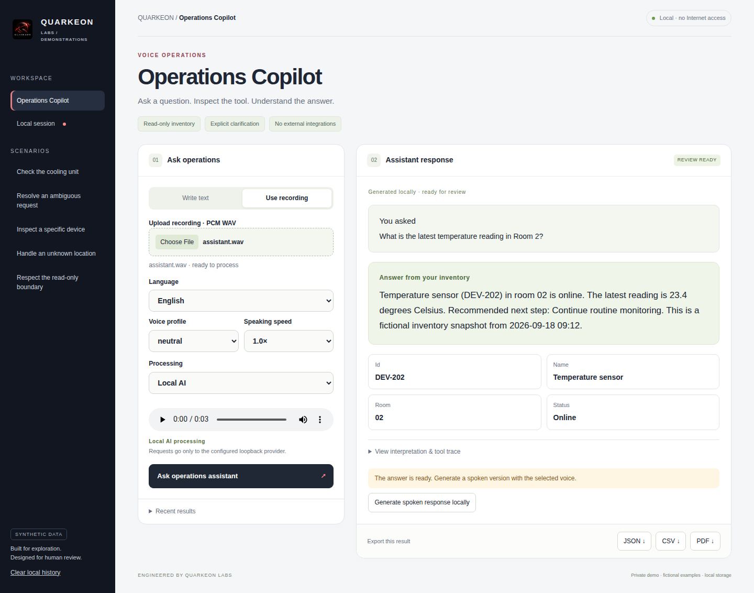Open Local session in the sidebar
Screen dimensions: 754x593
point(58,124)
